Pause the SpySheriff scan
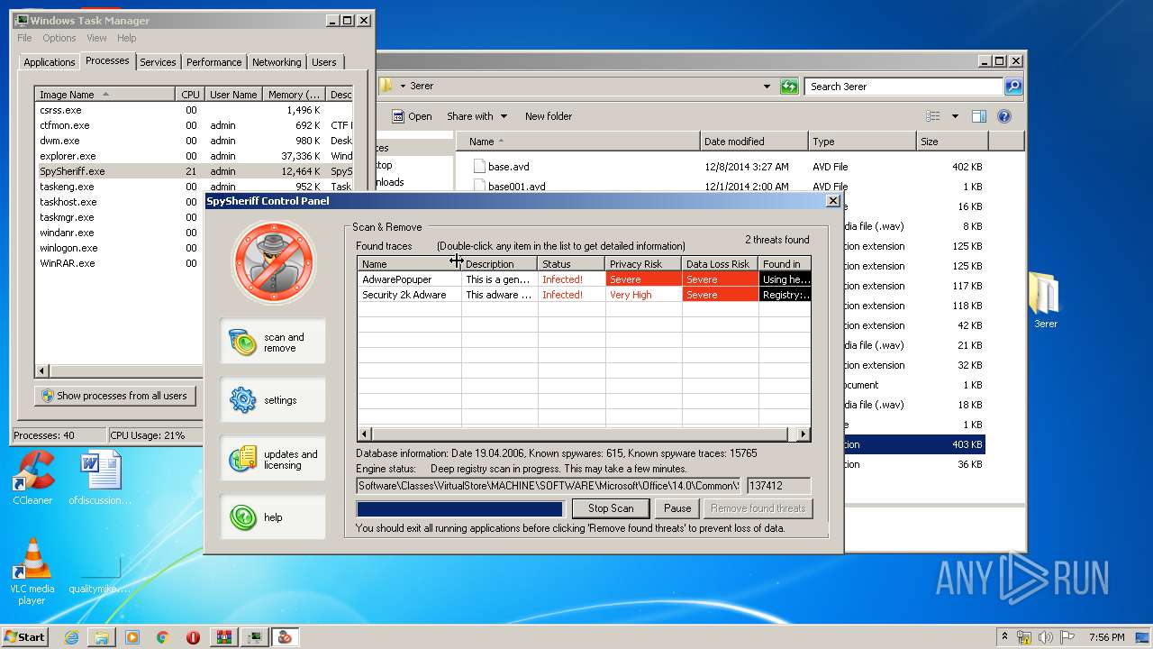 (677, 508)
